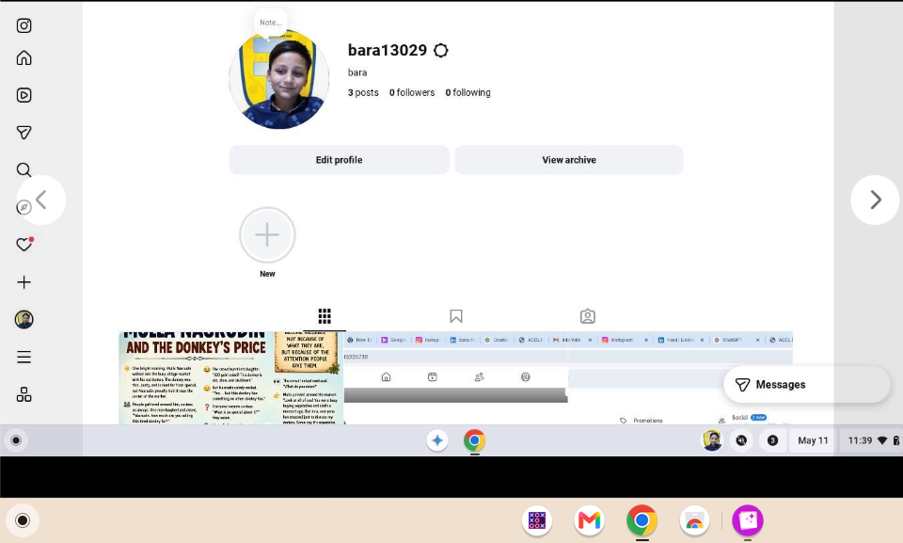
Task: Switch to the Tagged photos tab
Action: tap(587, 316)
